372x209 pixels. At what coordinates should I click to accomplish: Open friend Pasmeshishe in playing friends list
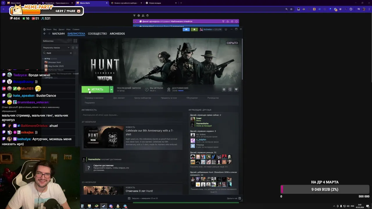click(x=202, y=124)
